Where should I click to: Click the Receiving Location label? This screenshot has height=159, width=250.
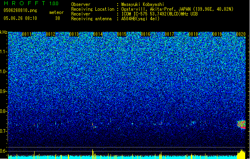(x=93, y=9)
